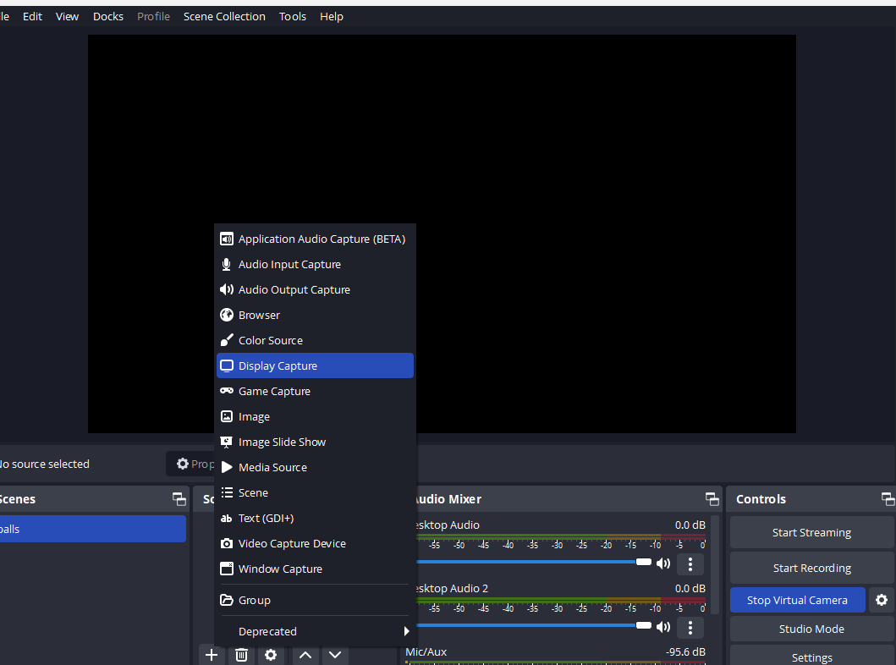Image resolution: width=896 pixels, height=665 pixels.
Task: Move source down with the down arrow
Action: 335,655
